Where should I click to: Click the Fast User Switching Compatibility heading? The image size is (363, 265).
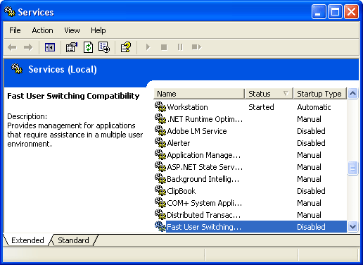point(73,96)
